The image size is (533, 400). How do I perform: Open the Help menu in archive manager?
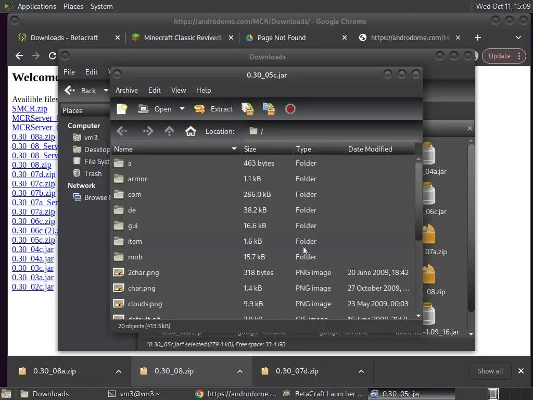pos(204,90)
